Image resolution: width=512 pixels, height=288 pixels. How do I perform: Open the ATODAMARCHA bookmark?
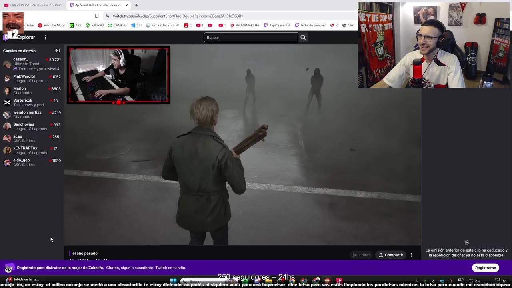click(x=244, y=25)
